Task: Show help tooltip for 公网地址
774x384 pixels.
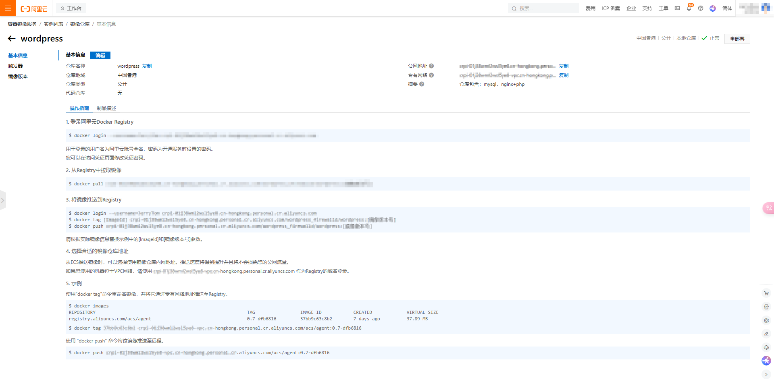Action: point(431,66)
